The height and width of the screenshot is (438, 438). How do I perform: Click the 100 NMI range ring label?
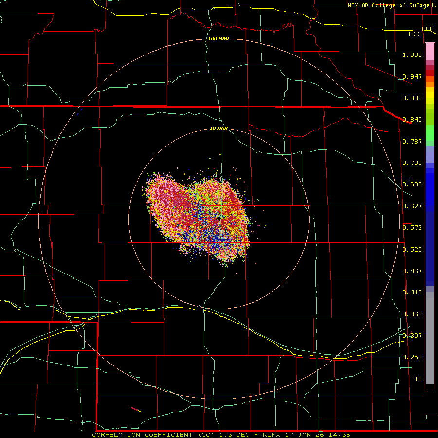coord(219,38)
